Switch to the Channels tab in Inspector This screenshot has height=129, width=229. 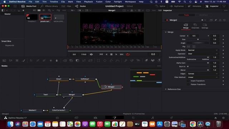(x=195, y=26)
